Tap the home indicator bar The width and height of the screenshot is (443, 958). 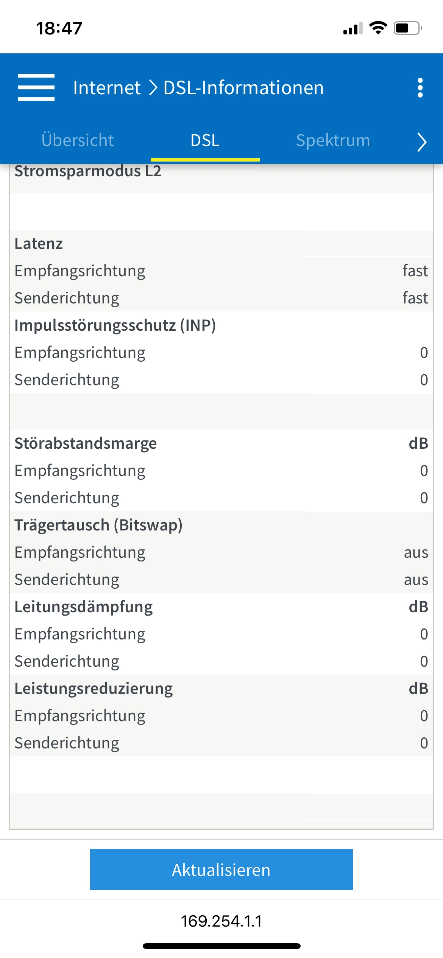(x=221, y=946)
